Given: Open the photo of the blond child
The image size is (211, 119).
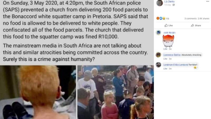Looking at the screenshot, I should 38,92.
